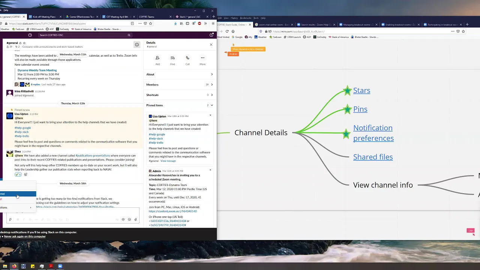Viewport: 480px width, 270px height.
Task: Switch to Search results Zoom Help tab
Action: click(315, 25)
